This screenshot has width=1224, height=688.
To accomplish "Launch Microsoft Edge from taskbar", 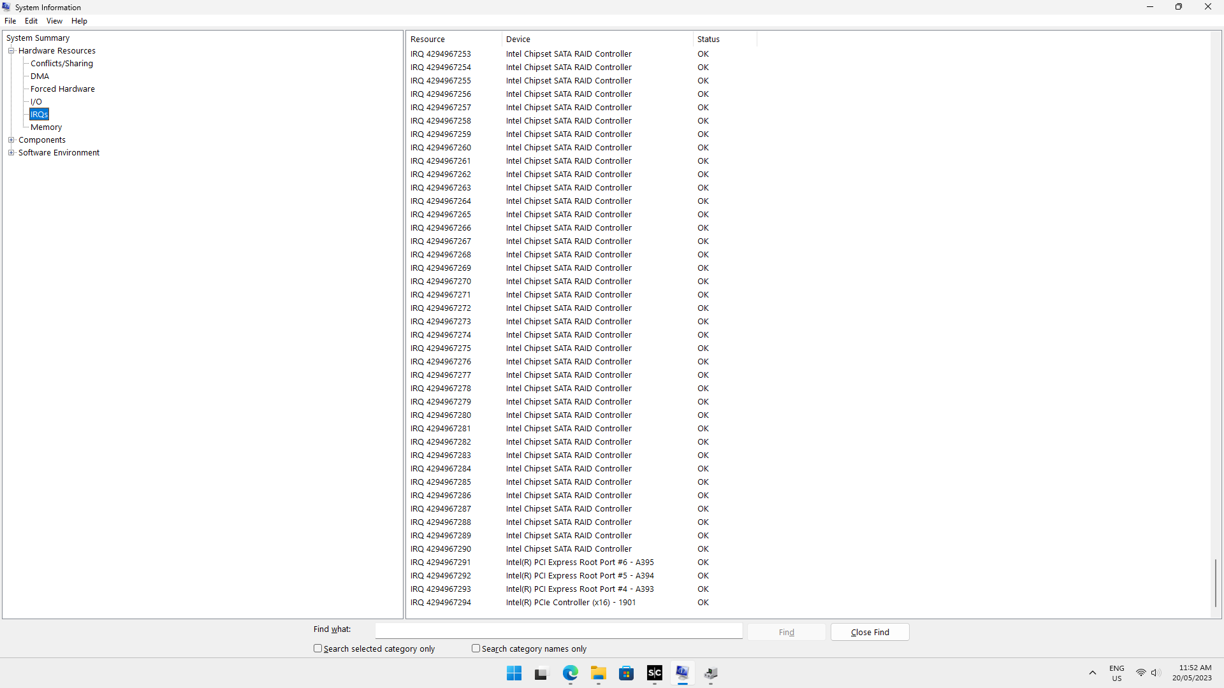I will pos(570,673).
